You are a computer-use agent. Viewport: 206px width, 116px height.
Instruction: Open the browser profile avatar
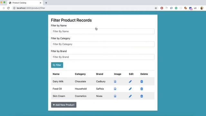[202, 8]
